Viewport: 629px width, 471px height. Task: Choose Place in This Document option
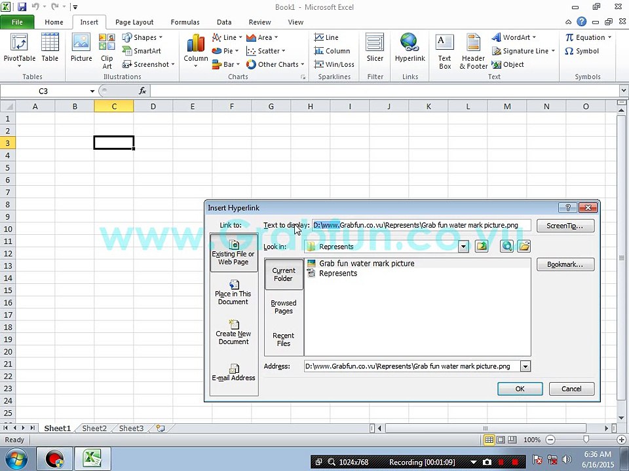point(233,292)
